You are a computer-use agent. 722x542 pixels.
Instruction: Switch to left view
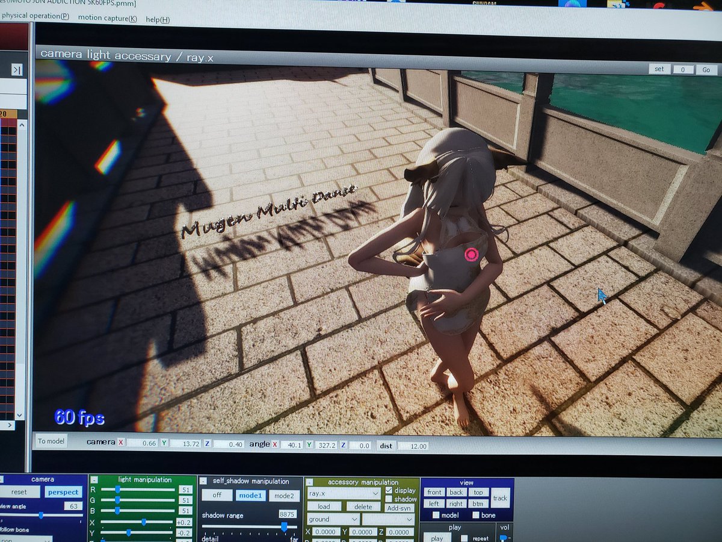click(434, 503)
